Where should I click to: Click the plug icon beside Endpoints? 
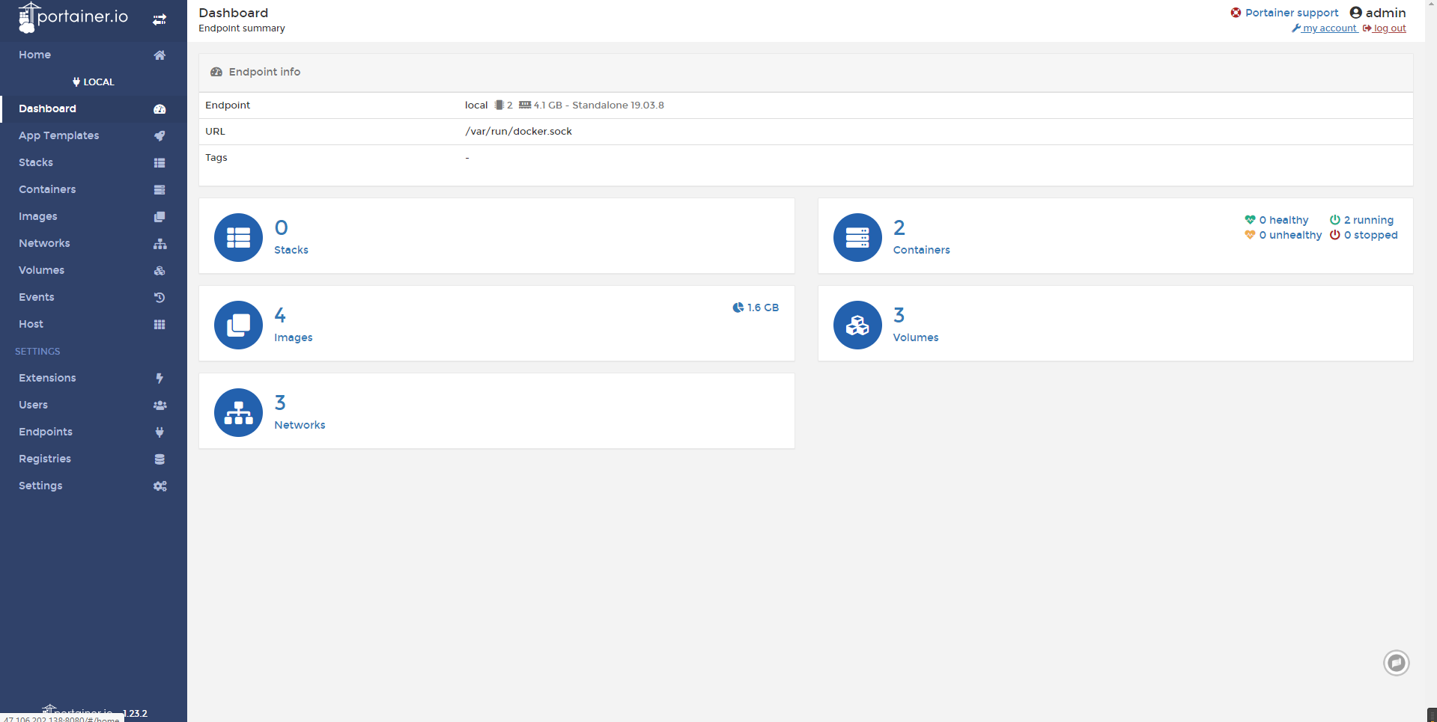point(160,432)
